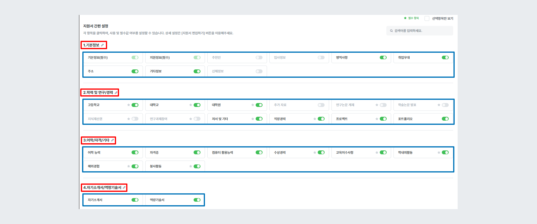This screenshot has height=224, width=537.
Task: Click the search field 검색어를 입력하세요
Action: coord(420,31)
